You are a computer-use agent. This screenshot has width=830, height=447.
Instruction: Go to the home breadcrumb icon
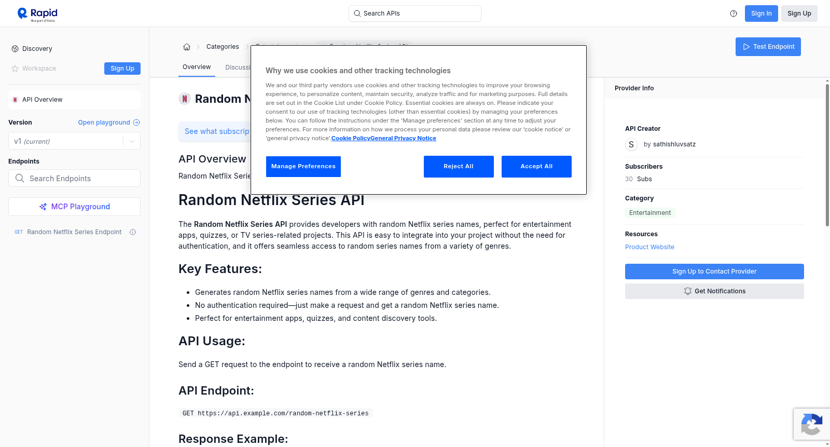click(x=187, y=47)
